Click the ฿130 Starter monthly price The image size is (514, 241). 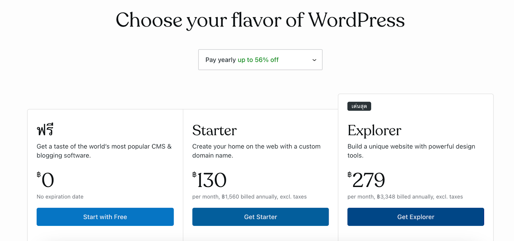210,180
